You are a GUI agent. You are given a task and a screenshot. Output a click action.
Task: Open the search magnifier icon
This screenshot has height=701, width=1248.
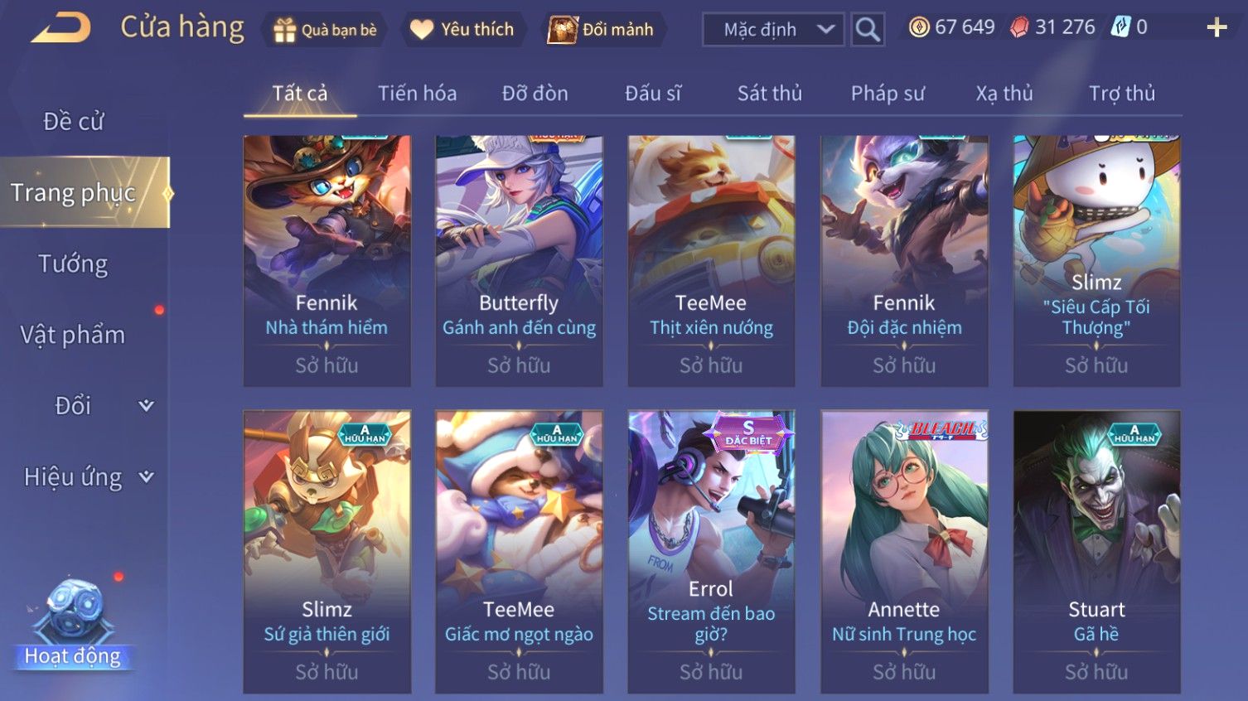(868, 29)
